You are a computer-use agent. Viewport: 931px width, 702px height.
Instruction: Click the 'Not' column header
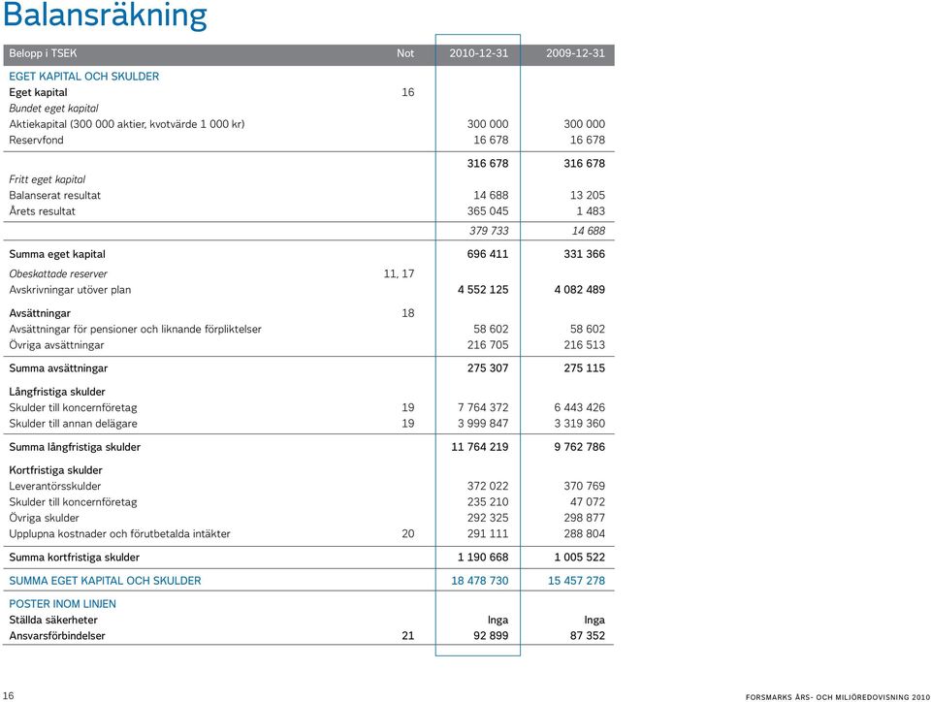405,53
